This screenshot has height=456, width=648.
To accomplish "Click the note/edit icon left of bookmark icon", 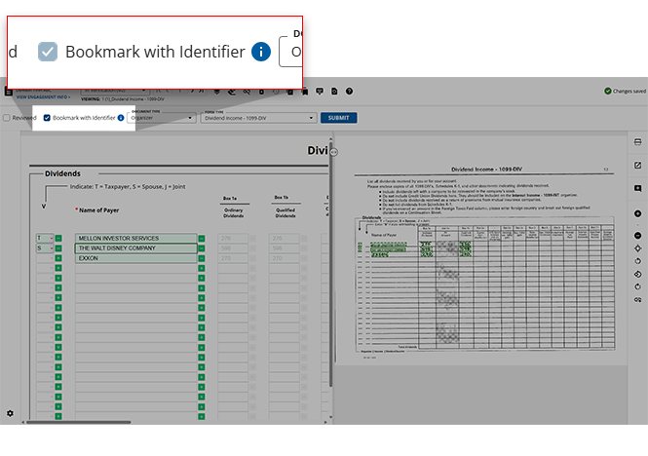I will click(x=290, y=92).
